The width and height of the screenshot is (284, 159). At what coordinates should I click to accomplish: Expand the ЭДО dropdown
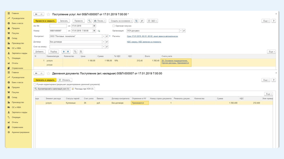152,21
